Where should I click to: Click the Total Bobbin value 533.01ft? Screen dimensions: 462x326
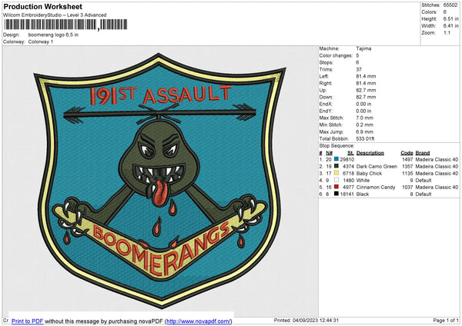(x=365, y=138)
